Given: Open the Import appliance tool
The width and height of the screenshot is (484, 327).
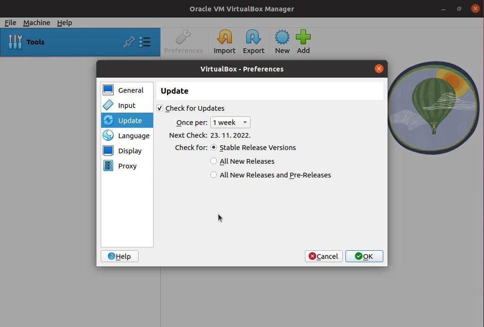Looking at the screenshot, I should coord(224,41).
